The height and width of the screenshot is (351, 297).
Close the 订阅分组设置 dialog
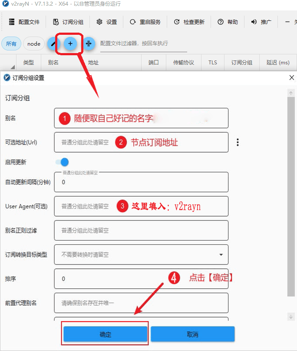coord(291,78)
